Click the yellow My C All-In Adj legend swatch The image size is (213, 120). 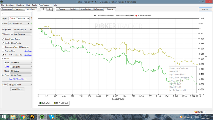coord(55,103)
